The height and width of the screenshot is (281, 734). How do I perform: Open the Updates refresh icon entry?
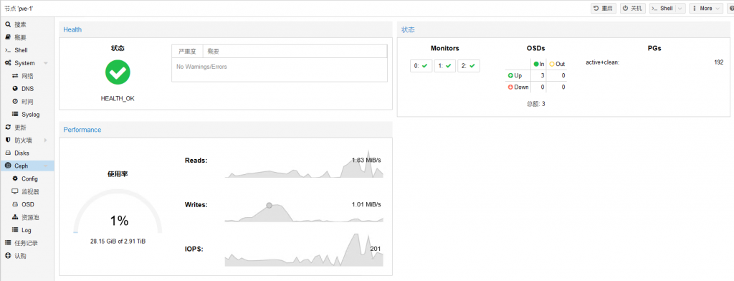[8, 128]
